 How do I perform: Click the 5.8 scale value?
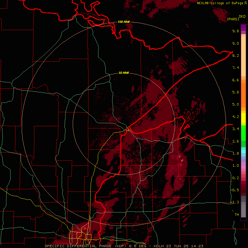click(x=236, y=92)
